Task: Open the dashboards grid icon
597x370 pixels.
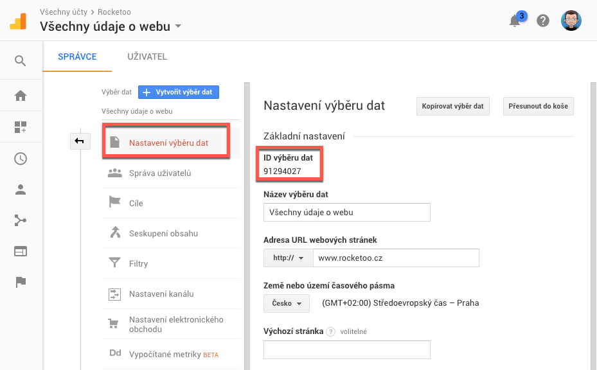Action: (20, 127)
